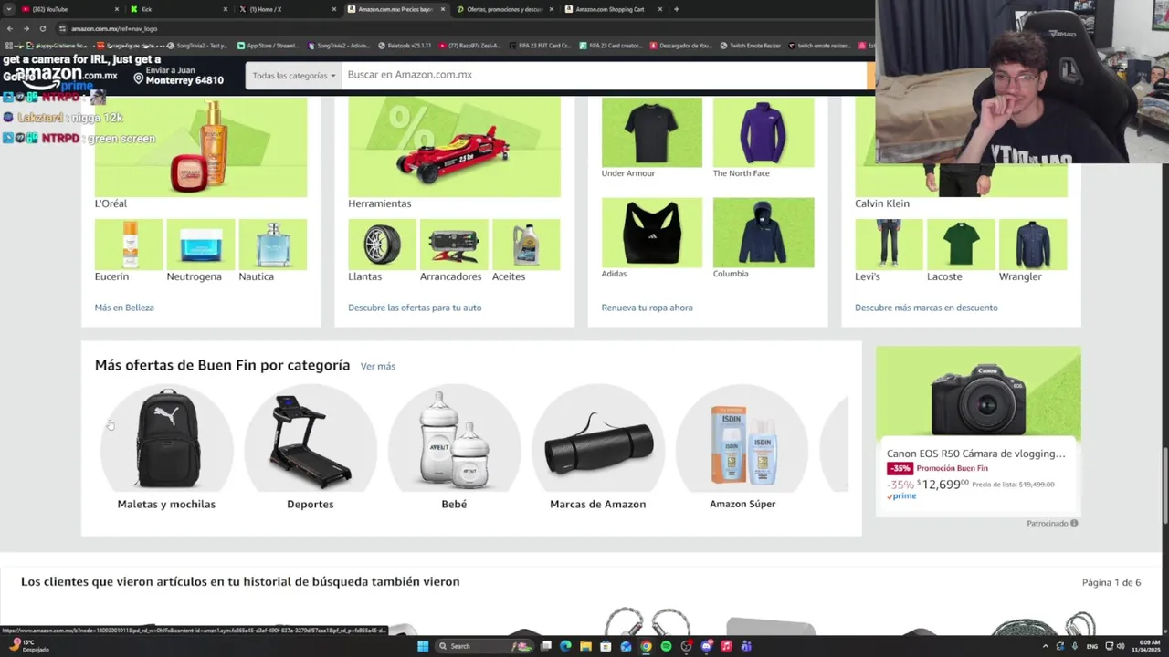This screenshot has width=1169, height=657.
Task: Open the Twitch Emote Resizer bookmark
Action: 751,45
